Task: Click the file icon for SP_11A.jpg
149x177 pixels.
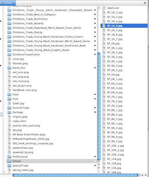Action: pos(104,159)
